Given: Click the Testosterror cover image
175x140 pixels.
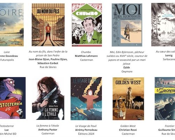Looking at the screenshot, I should (x=13, y=98).
